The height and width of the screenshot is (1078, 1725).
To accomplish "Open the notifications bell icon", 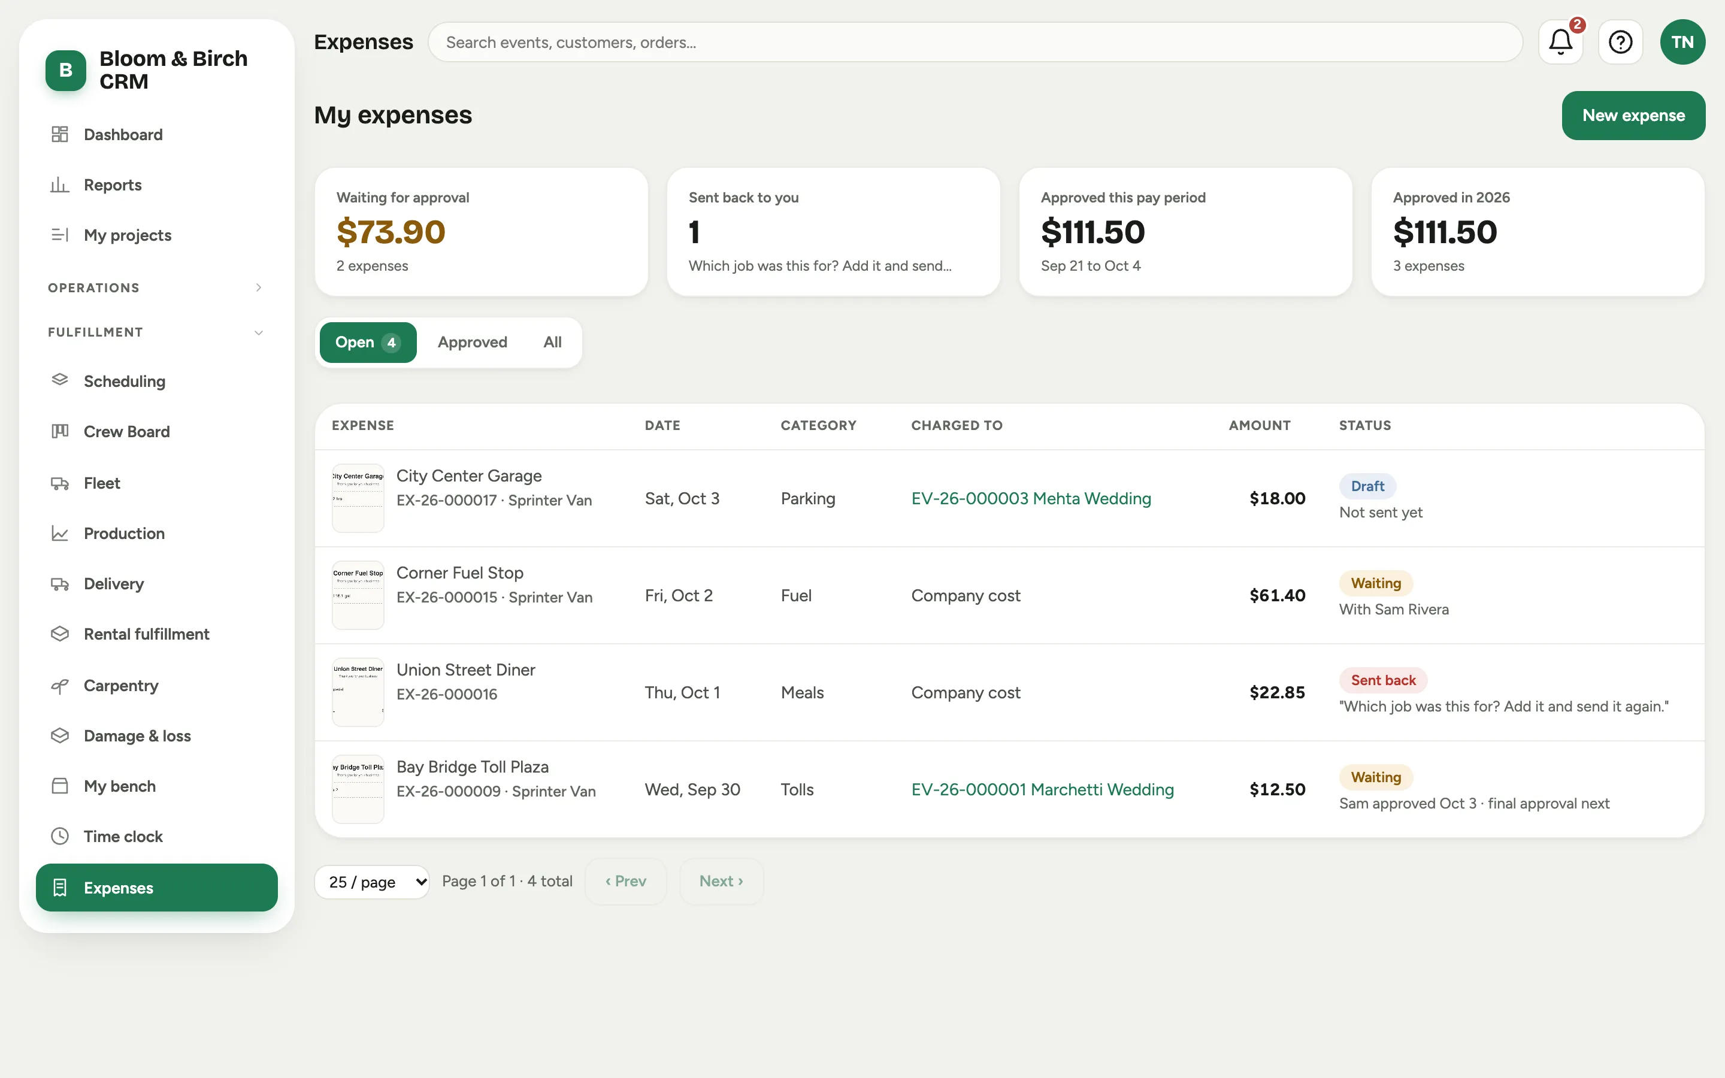I will 1560,42.
